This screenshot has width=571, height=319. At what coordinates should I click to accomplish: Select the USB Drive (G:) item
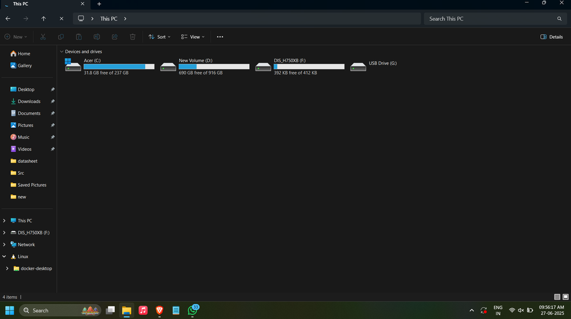374,67
